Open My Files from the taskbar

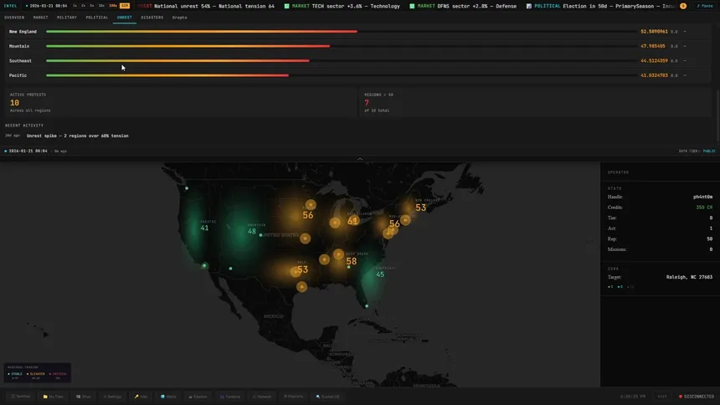[54, 396]
